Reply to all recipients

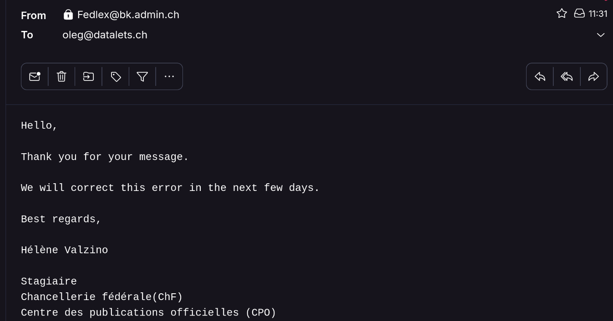567,76
